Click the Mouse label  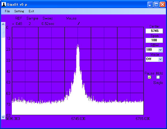[x=71, y=18]
